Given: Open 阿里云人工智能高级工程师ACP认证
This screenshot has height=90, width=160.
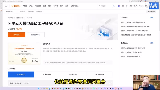Looking at the screenshot, I should tap(133, 48).
